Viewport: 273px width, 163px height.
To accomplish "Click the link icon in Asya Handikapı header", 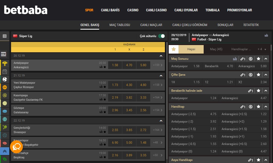I will coord(251,160).
